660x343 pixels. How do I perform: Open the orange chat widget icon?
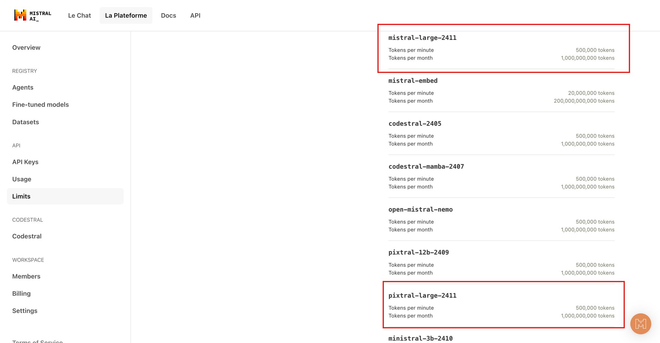(x=641, y=324)
